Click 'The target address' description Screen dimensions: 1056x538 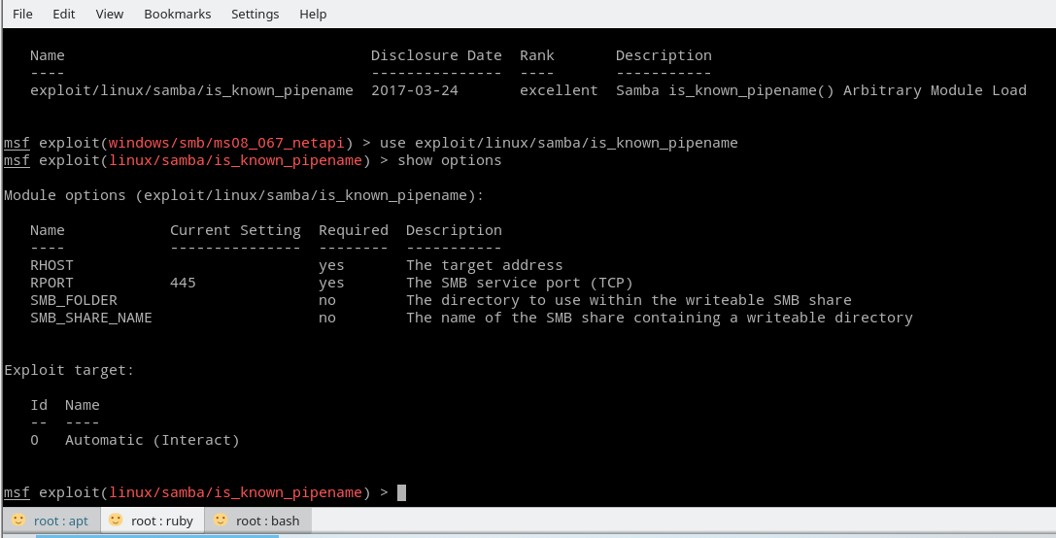[x=484, y=265]
